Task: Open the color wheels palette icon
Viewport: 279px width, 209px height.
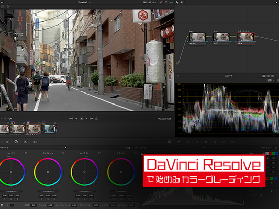Action: 16,142
